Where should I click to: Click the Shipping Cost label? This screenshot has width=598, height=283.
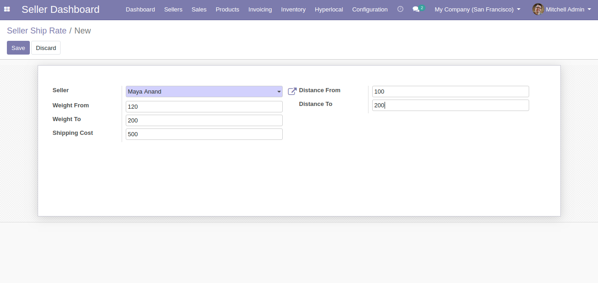[x=73, y=133]
